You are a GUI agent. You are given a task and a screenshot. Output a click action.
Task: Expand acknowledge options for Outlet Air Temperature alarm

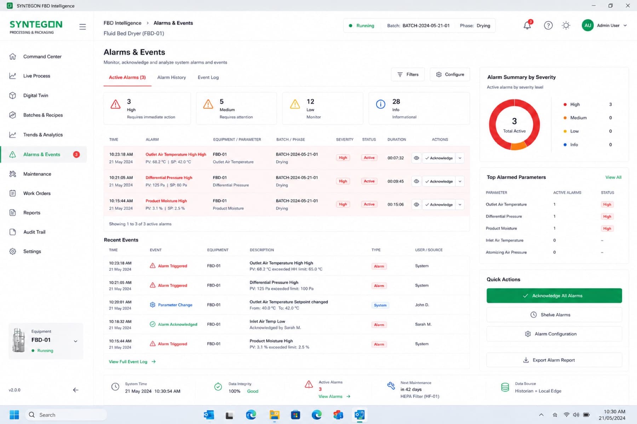point(460,158)
